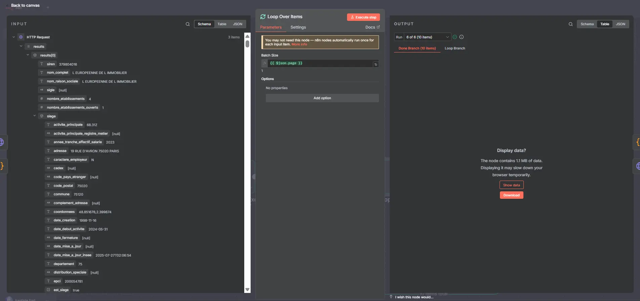
Task: Click the output panel search icon
Action: [570, 24]
